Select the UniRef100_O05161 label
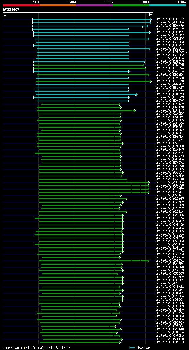 pos(170,195)
